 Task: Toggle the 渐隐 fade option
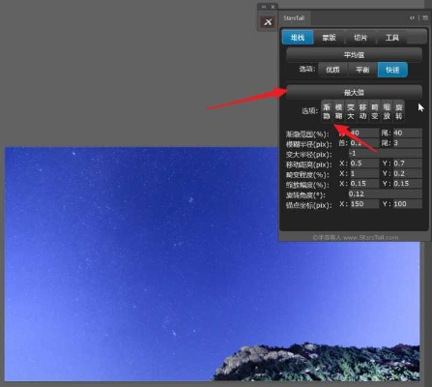click(327, 111)
